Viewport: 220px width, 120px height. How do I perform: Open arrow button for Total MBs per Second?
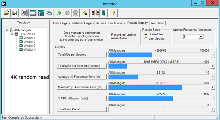coord(213,66)
